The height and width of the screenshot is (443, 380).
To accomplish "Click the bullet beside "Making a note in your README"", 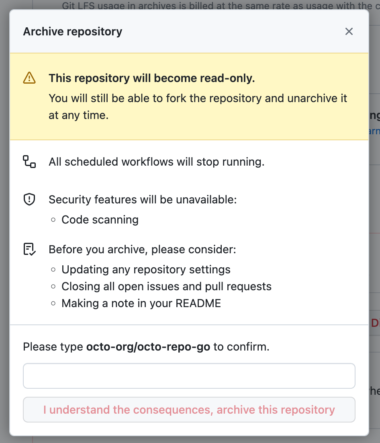I will click(x=53, y=303).
